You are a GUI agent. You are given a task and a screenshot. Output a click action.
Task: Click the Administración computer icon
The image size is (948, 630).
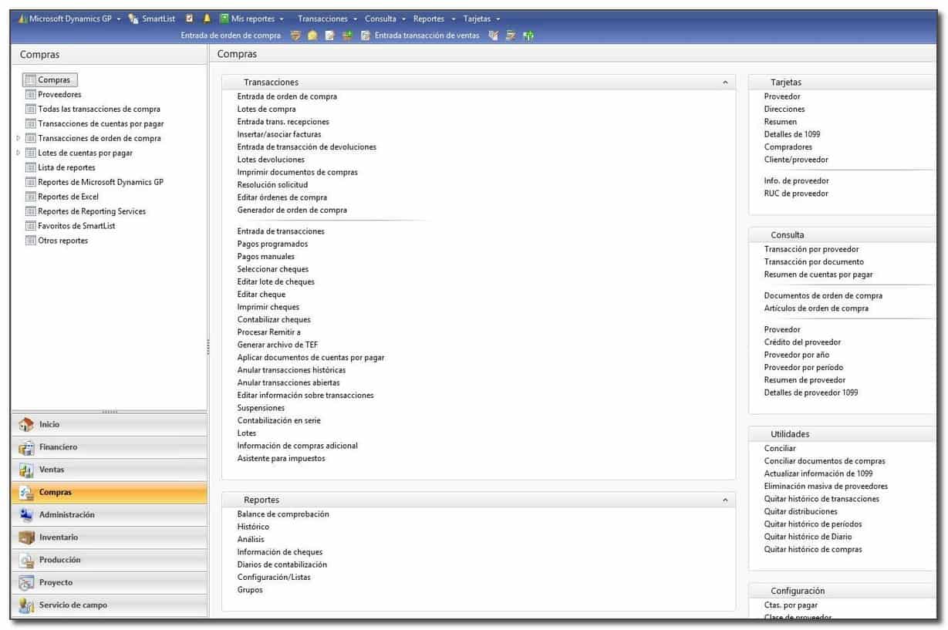pos(27,515)
